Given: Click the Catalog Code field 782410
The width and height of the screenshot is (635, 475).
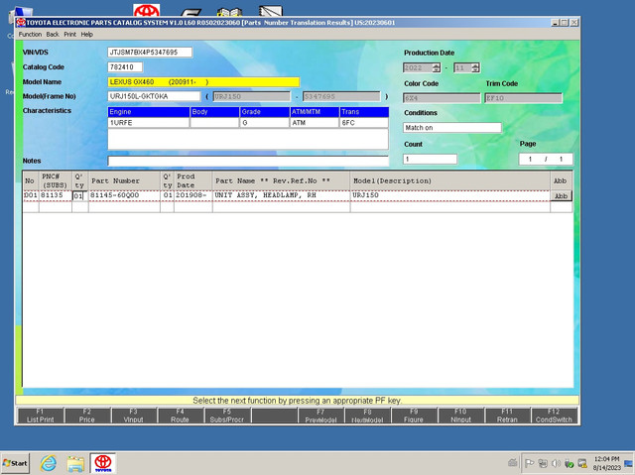Looking at the screenshot, I should point(125,67).
